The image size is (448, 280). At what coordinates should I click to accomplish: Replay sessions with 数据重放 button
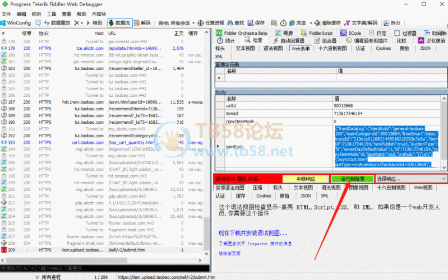57,23
